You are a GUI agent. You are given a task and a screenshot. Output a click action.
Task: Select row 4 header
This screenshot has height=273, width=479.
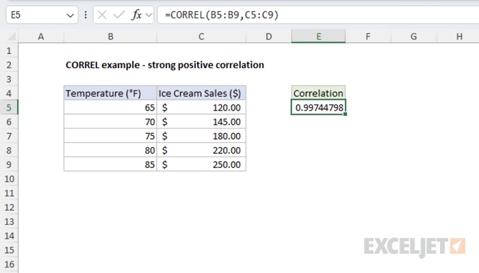(x=9, y=94)
